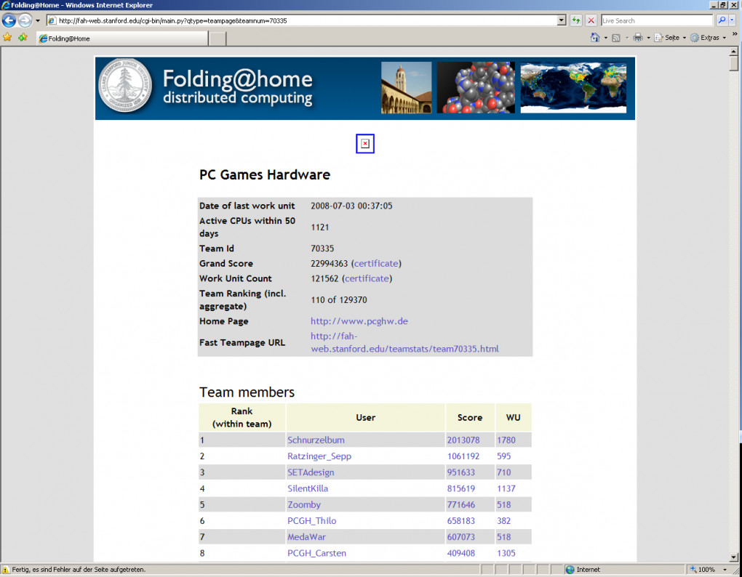Image resolution: width=742 pixels, height=577 pixels.
Task: Click the User column header
Action: [x=365, y=417]
